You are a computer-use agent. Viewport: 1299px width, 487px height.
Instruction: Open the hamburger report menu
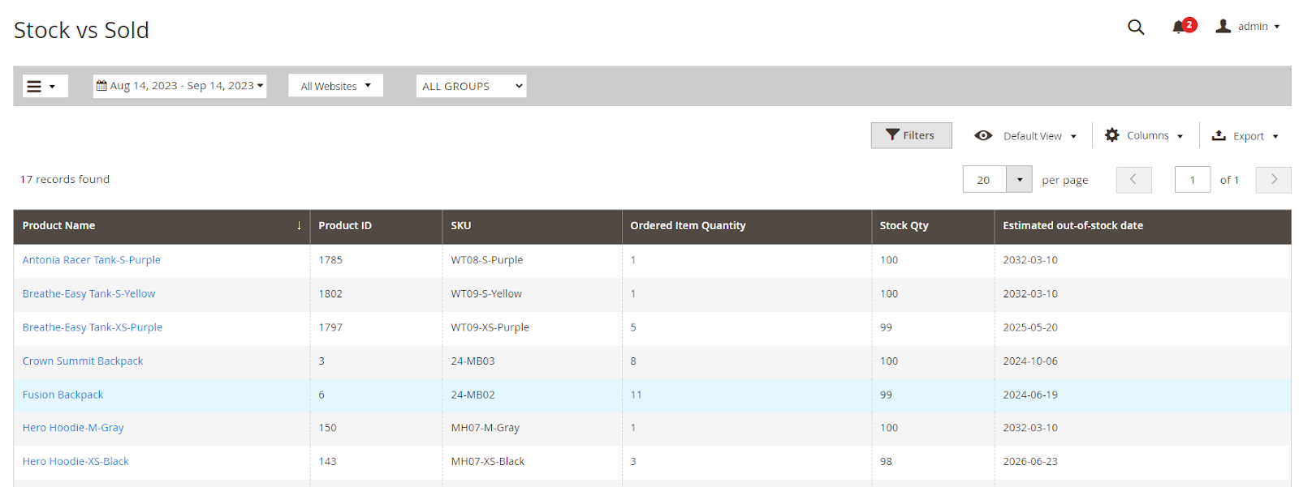41,86
